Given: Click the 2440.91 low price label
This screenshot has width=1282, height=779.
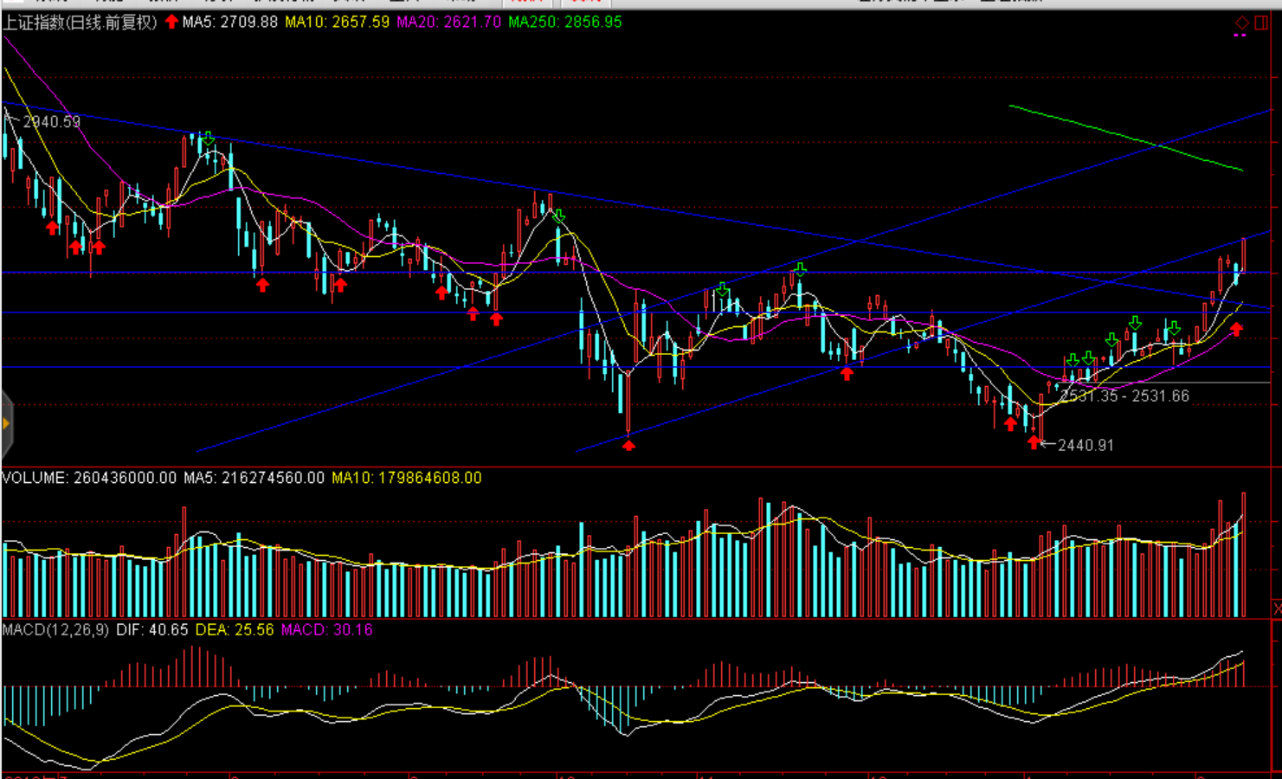Looking at the screenshot, I should (1086, 445).
